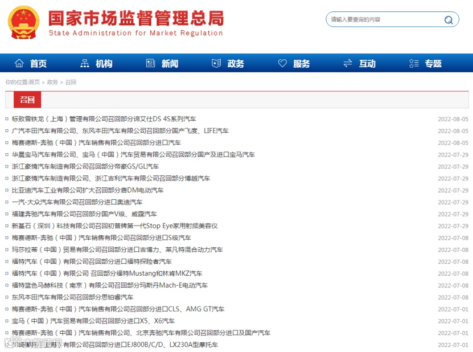Viewport: 473px width, 352px height.
Task: Open the 福特Mustang和林肯MKZ recall notice
Action: [107, 273]
